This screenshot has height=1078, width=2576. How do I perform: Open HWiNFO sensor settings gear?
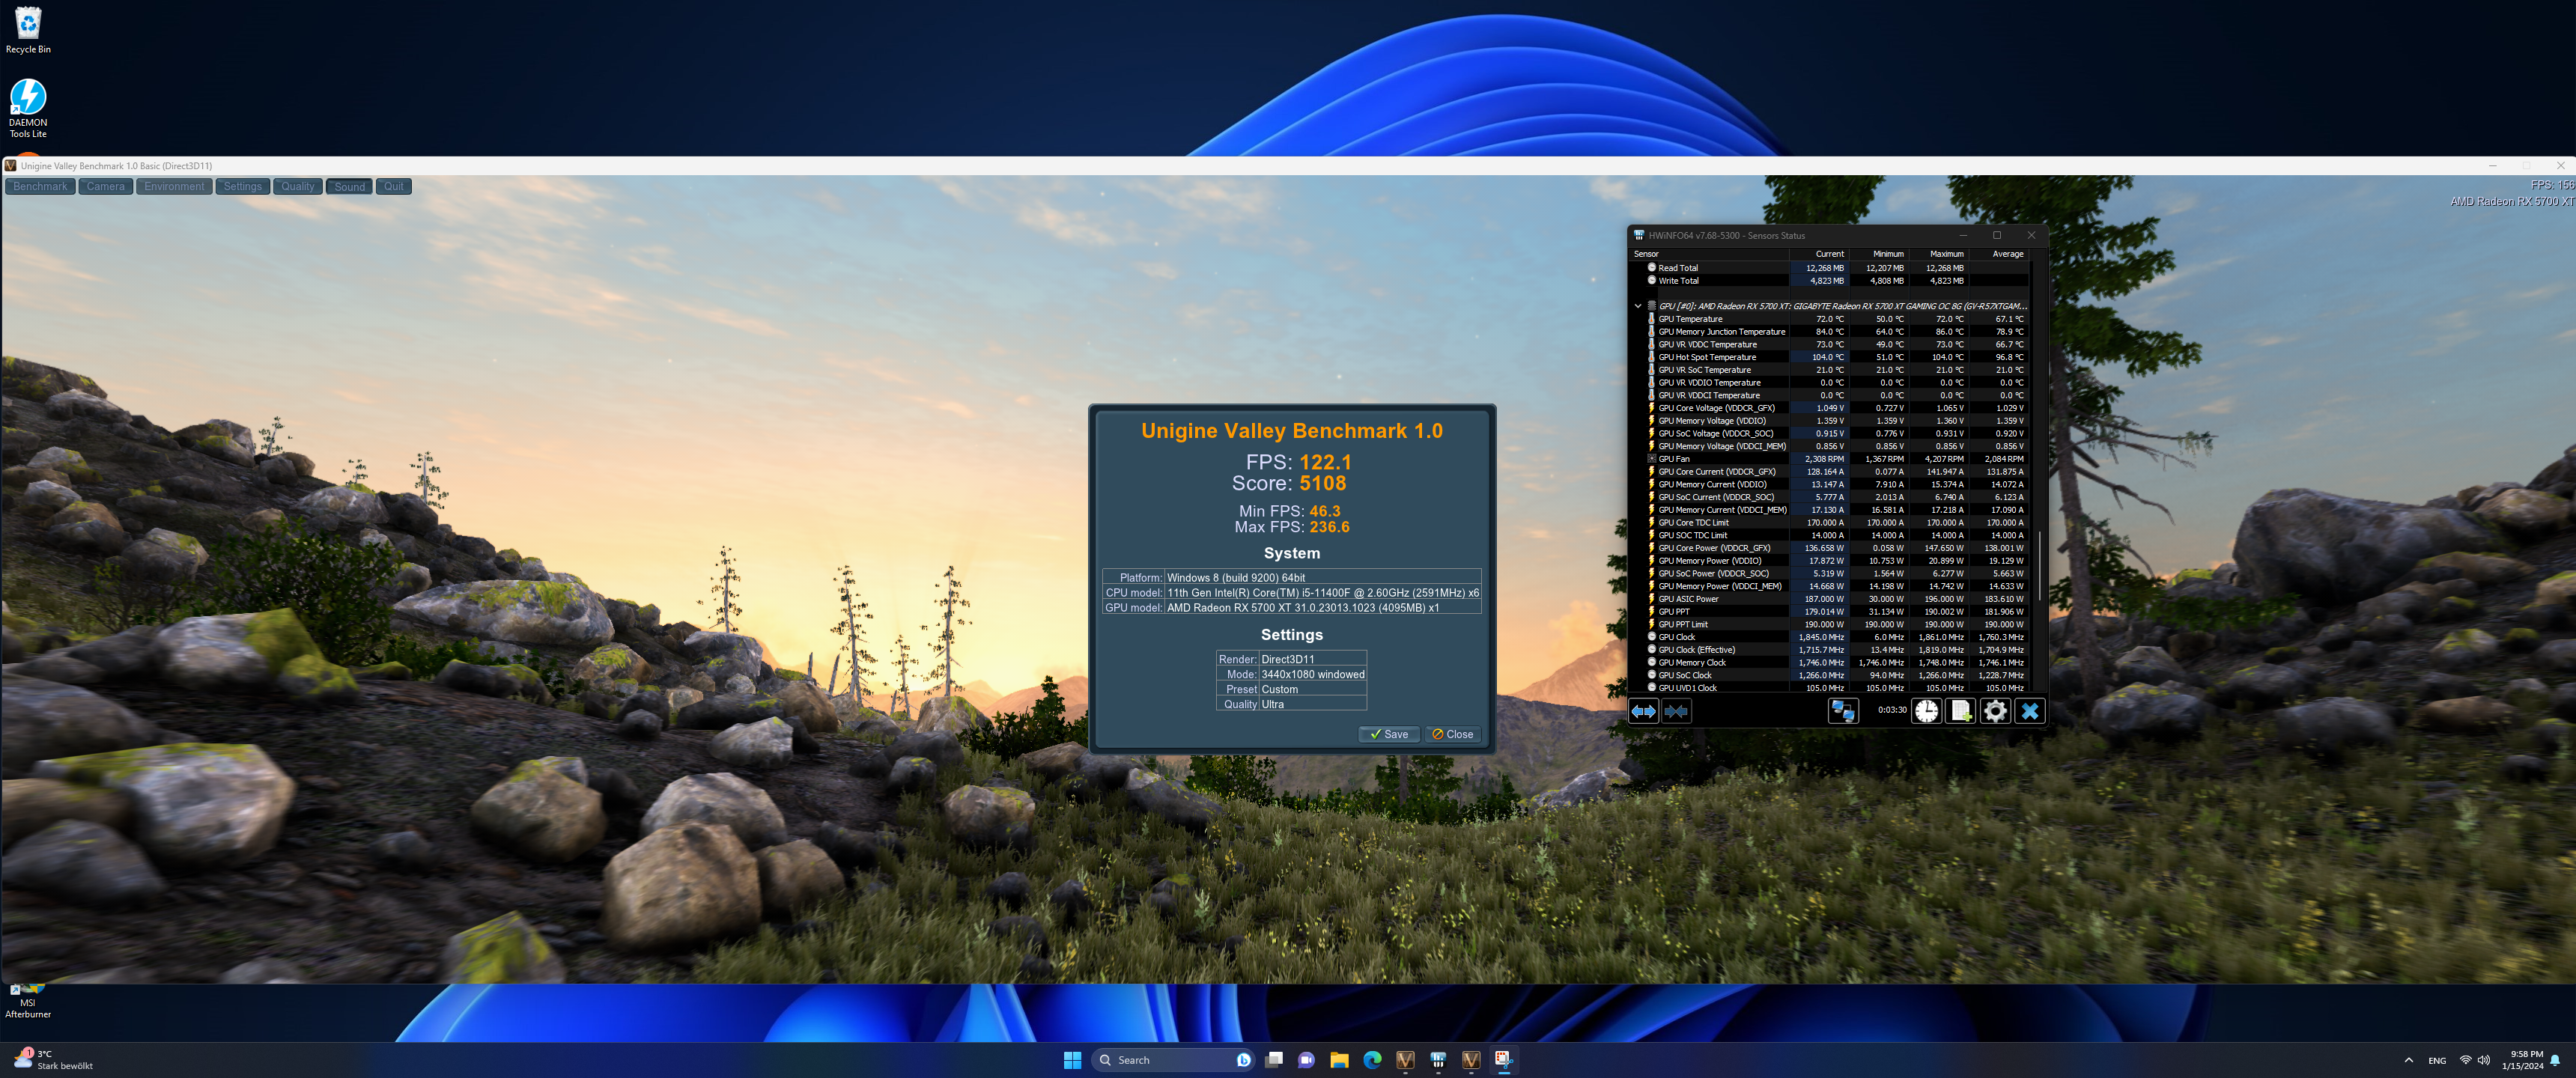click(1994, 711)
